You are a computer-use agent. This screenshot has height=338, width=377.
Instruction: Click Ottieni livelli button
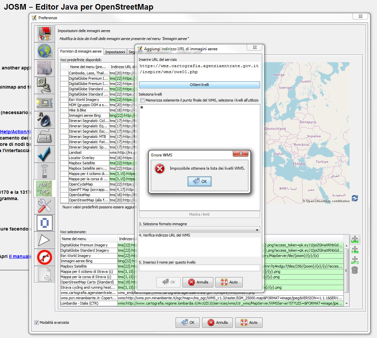(199, 85)
